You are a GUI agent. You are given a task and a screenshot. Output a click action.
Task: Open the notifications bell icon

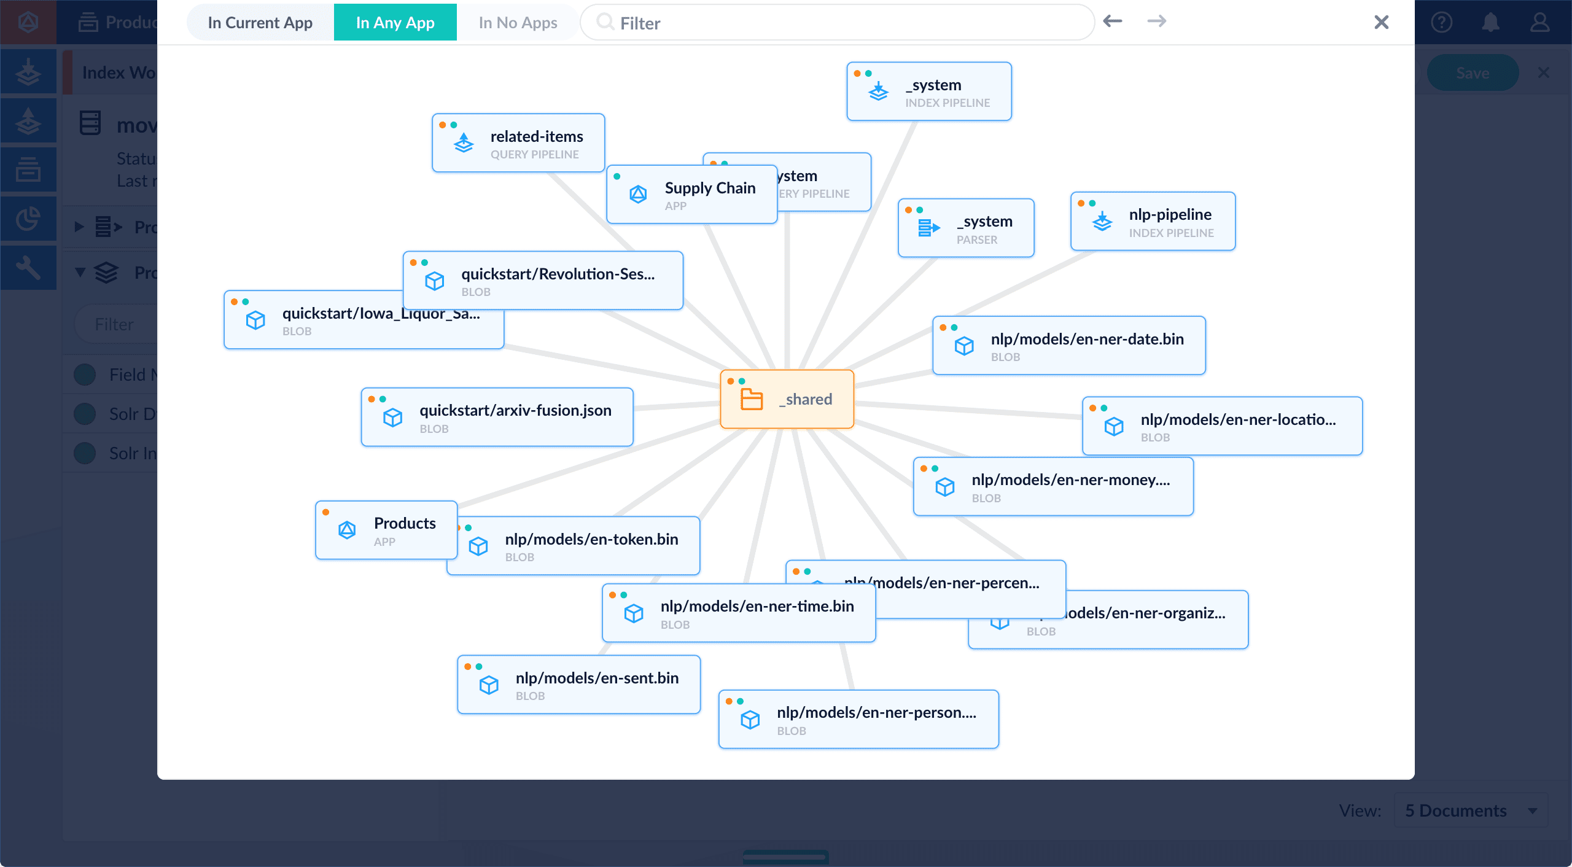coord(1490,22)
